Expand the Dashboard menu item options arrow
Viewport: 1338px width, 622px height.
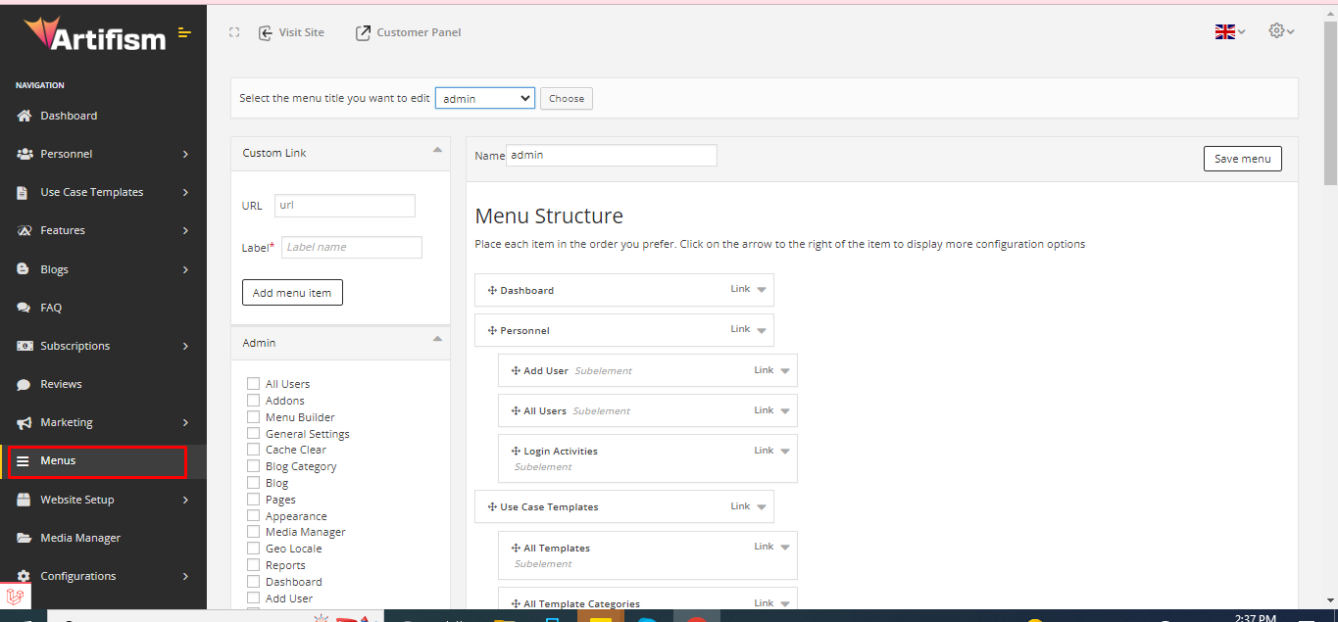(762, 290)
